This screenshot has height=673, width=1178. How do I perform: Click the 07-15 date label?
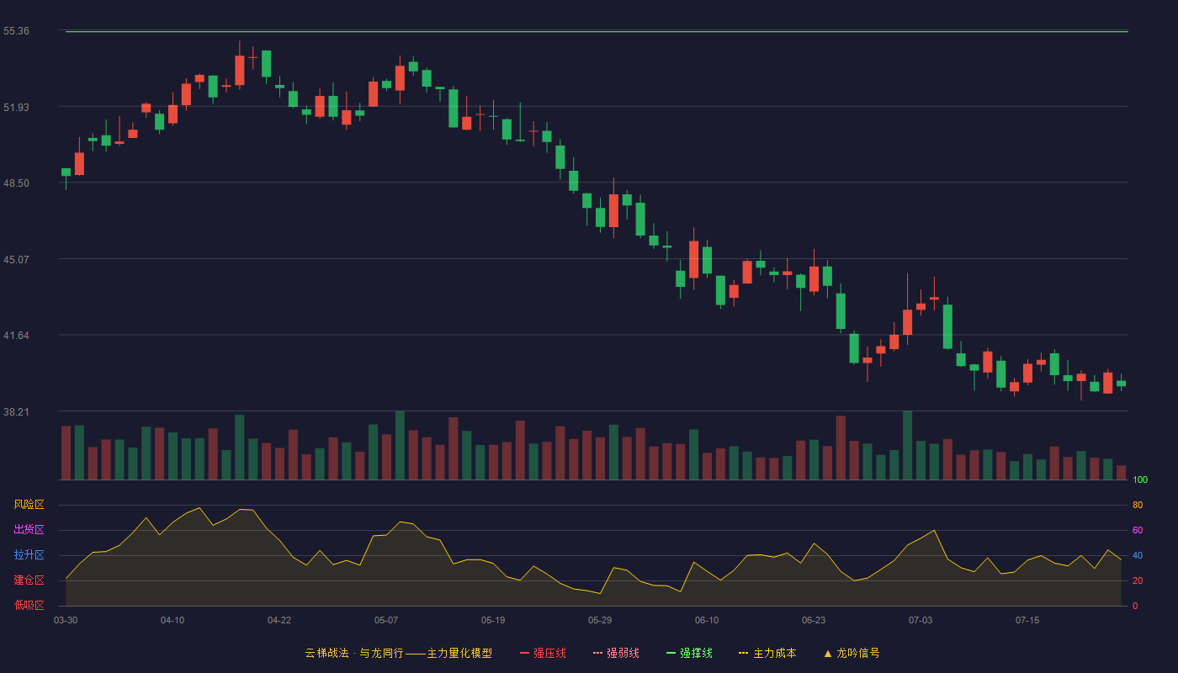(x=1027, y=620)
